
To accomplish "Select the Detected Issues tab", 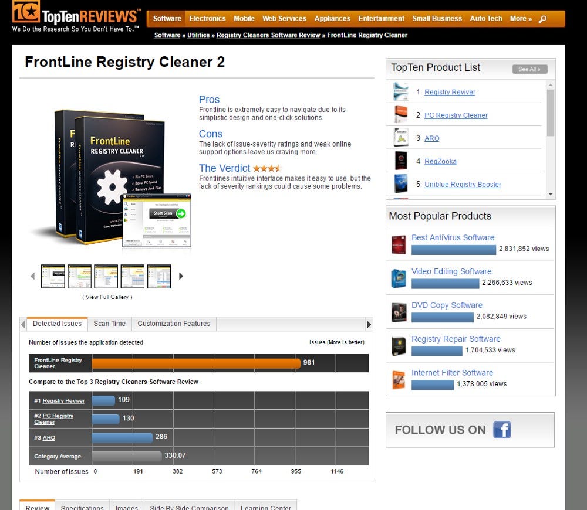I will point(58,324).
